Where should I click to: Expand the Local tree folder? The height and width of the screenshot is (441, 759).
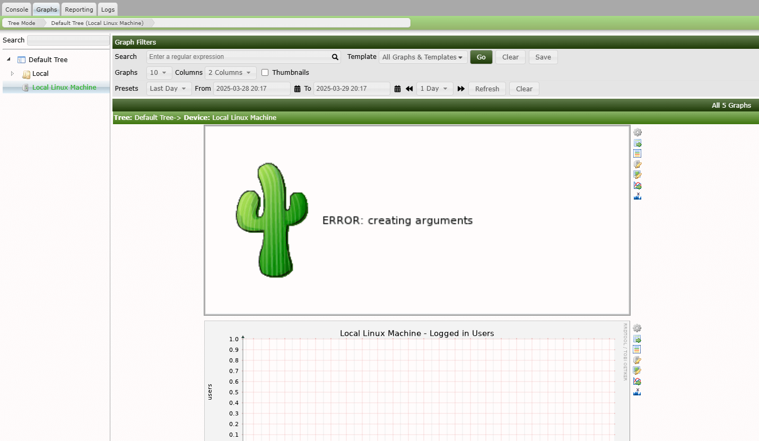pos(13,73)
